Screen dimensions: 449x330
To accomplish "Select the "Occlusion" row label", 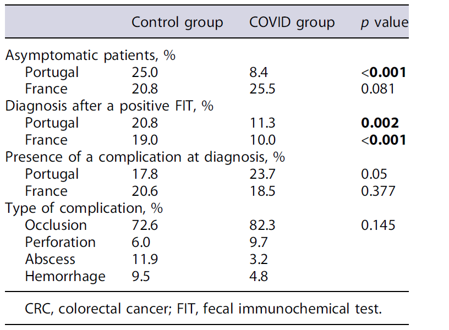I will [x=56, y=225].
